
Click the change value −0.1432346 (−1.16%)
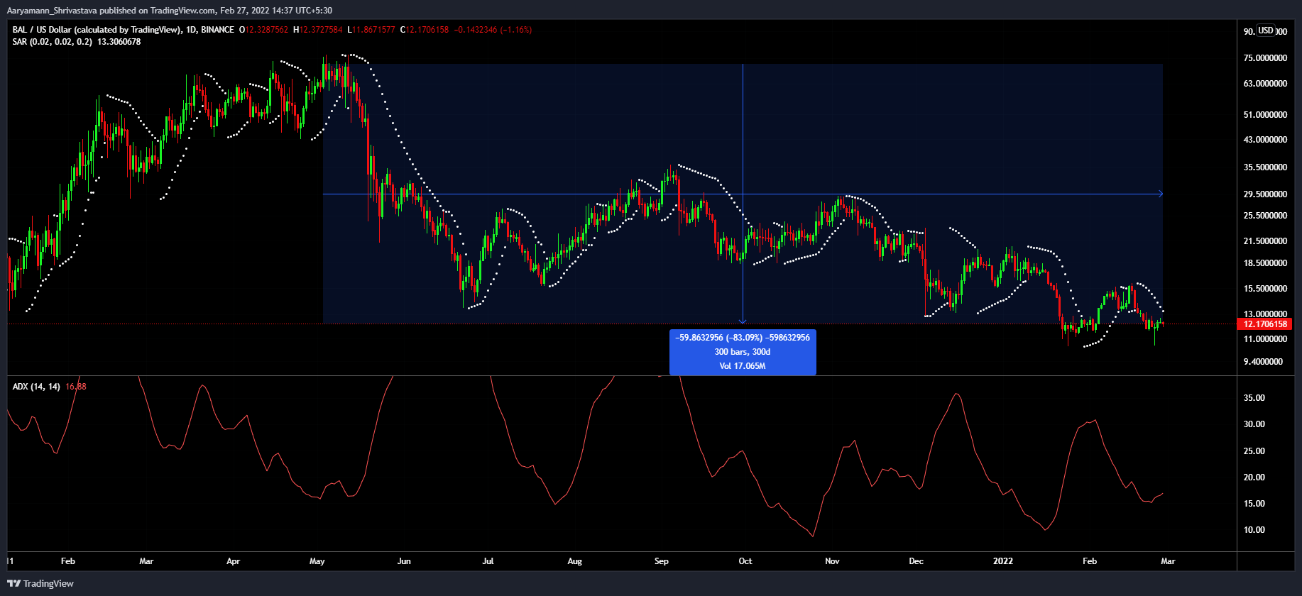[493, 30]
